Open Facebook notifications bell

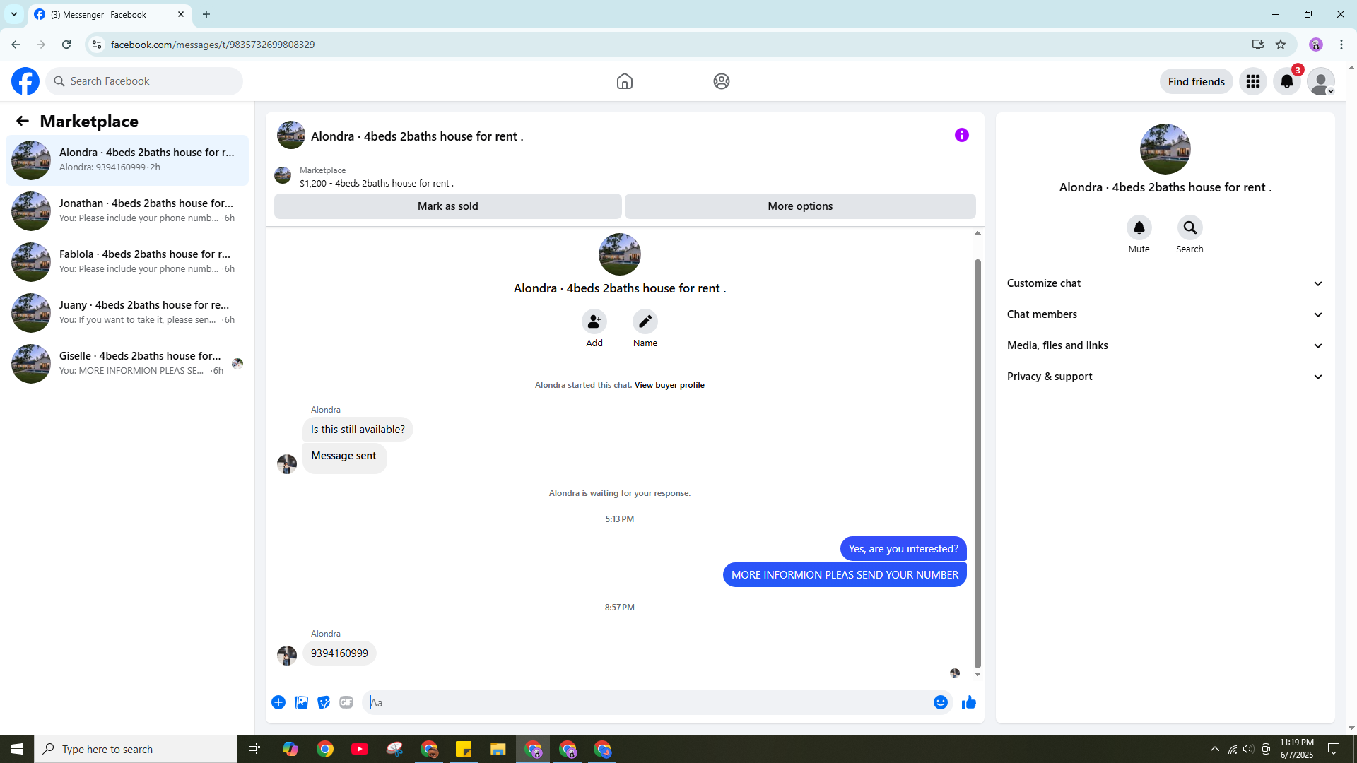pos(1286,81)
